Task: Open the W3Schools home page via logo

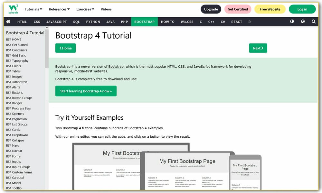Action: tap(13, 9)
